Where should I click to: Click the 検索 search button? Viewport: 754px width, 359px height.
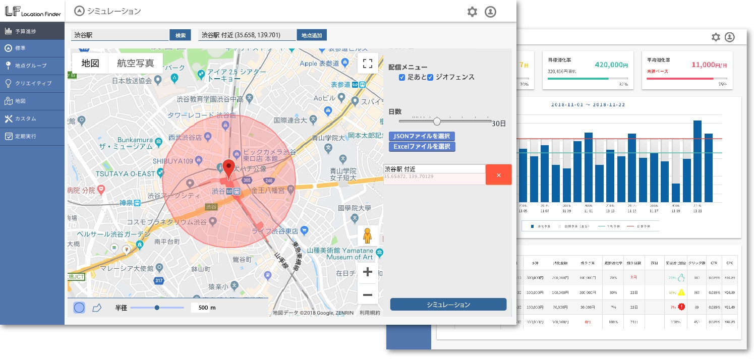click(x=180, y=35)
